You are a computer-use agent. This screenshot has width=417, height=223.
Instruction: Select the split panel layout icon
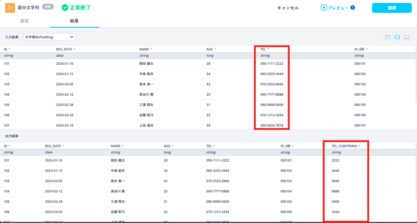point(397,37)
